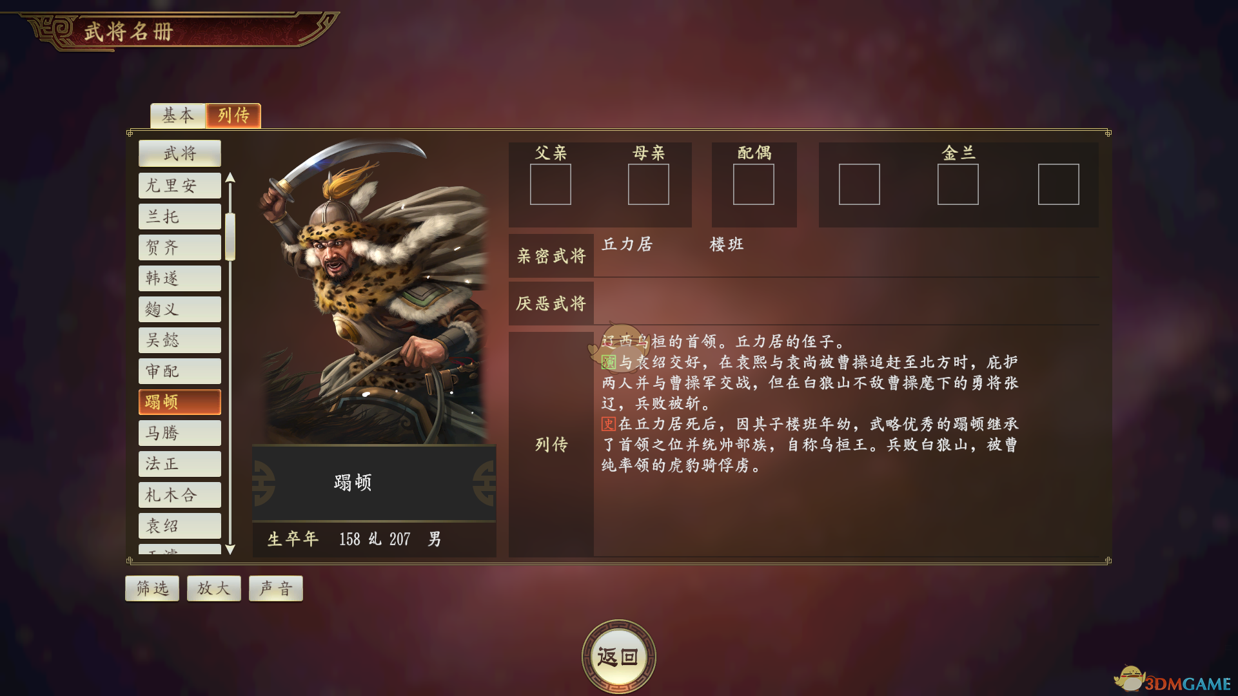Select the middle 金兰 portrait slot

tap(958, 184)
